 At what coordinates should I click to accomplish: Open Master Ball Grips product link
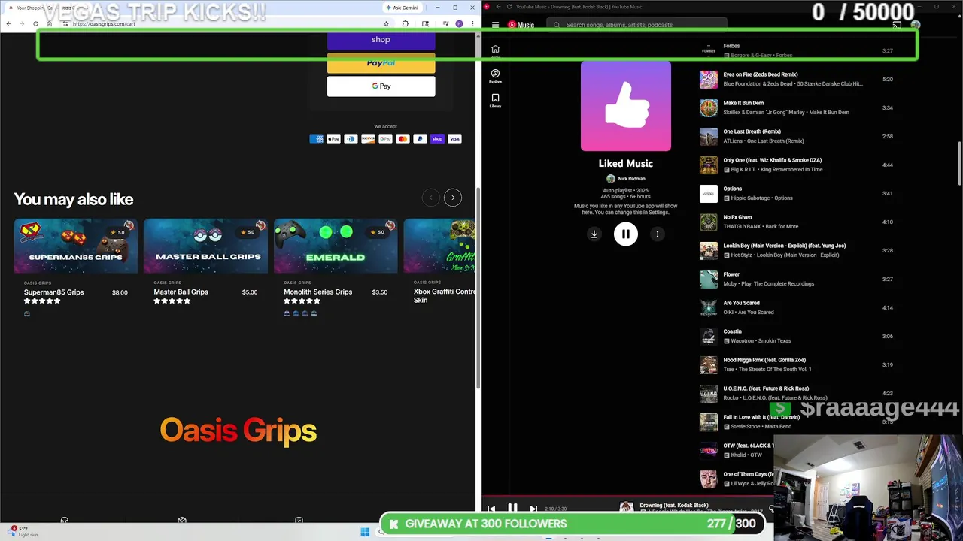[181, 292]
